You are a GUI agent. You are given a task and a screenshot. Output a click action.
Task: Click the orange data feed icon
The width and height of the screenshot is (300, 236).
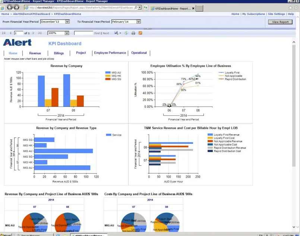tap(140, 33)
